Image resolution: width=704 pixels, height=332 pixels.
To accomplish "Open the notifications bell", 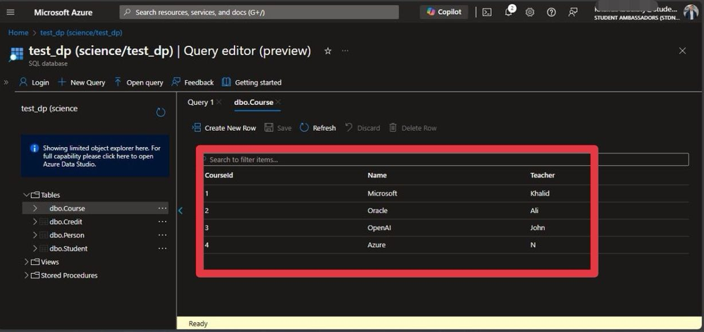I will [x=509, y=12].
